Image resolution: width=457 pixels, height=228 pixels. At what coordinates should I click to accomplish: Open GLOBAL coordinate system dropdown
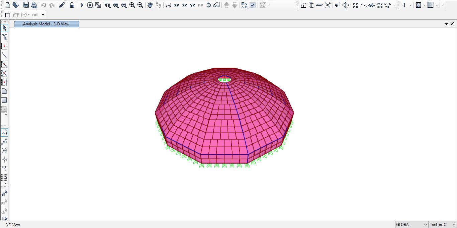pyautogui.click(x=412, y=225)
